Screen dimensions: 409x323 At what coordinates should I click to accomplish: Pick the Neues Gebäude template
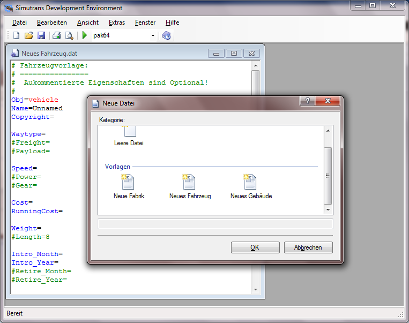[251, 183]
